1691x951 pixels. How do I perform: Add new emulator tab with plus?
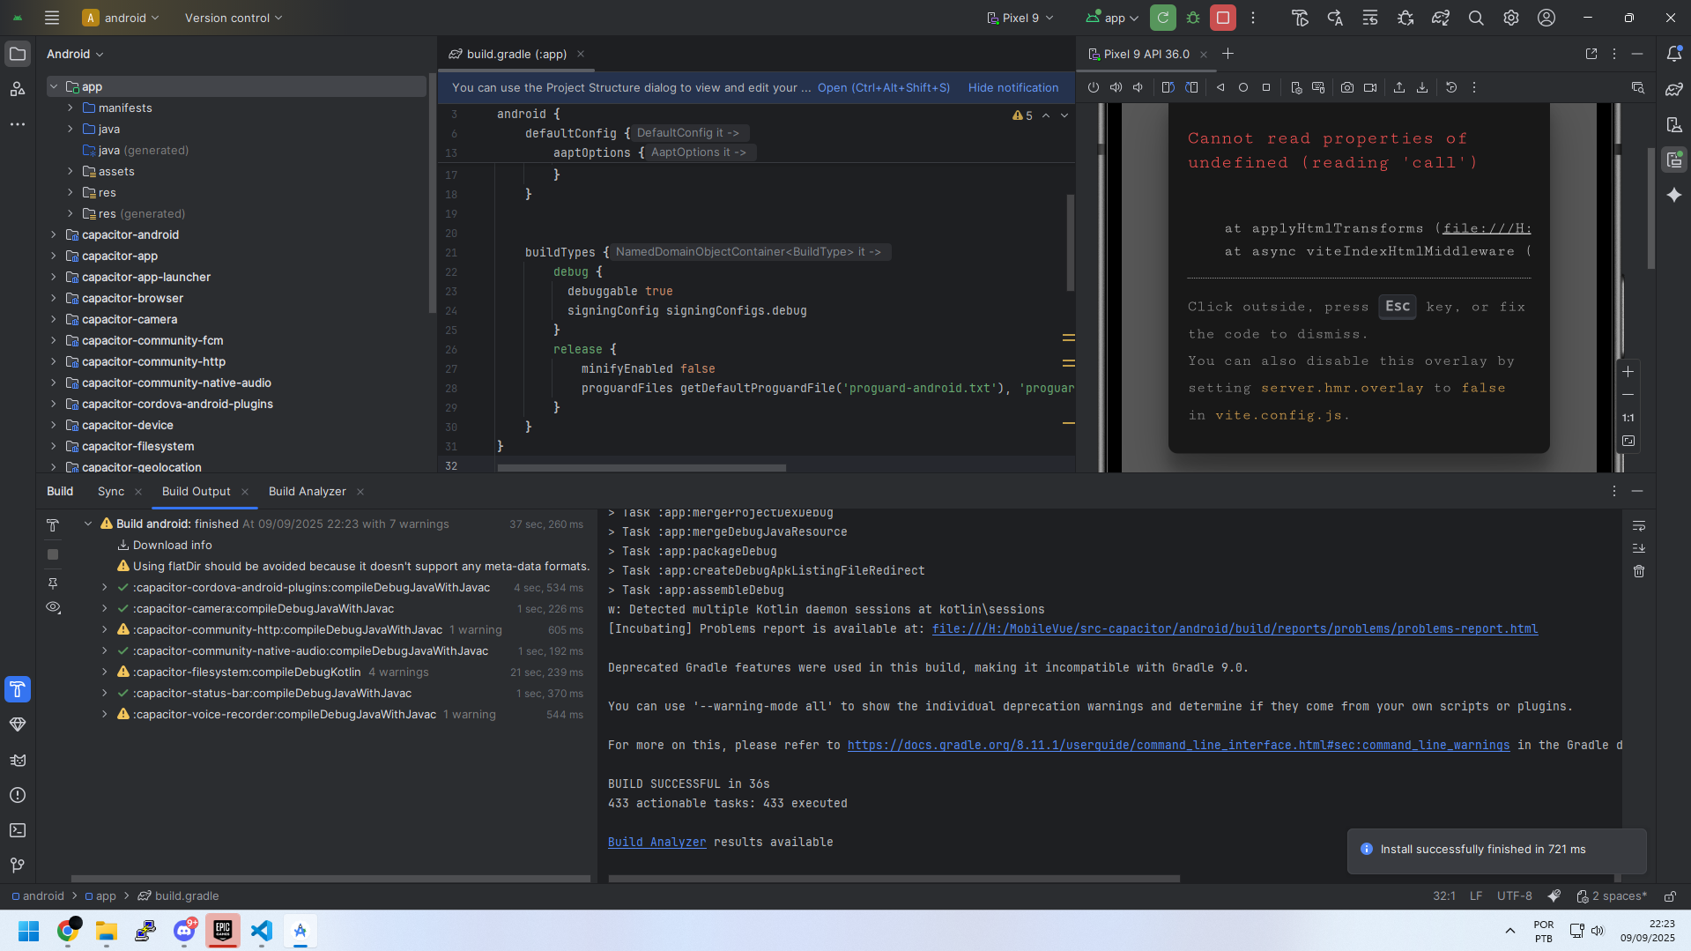click(x=1227, y=54)
